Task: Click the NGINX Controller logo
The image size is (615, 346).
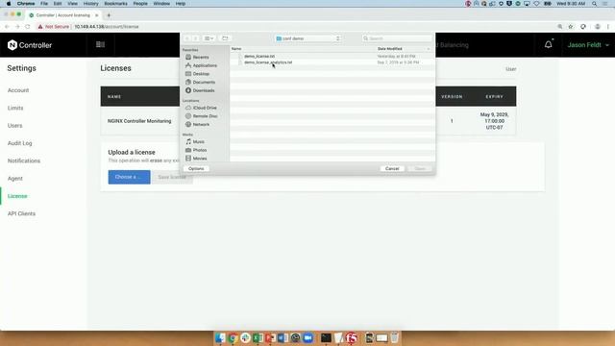Action: [x=30, y=45]
